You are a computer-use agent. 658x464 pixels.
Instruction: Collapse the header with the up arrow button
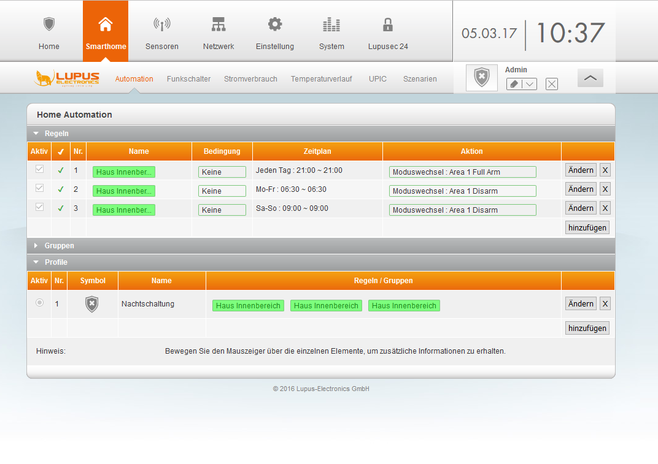(x=590, y=78)
